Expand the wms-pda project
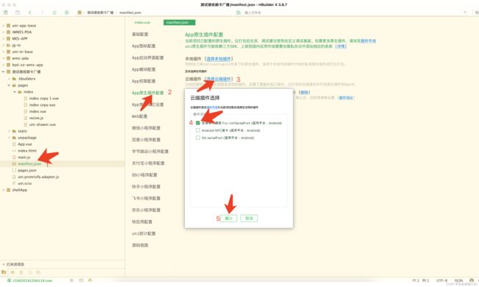Image resolution: width=479 pixels, height=287 pixels. coord(4,58)
